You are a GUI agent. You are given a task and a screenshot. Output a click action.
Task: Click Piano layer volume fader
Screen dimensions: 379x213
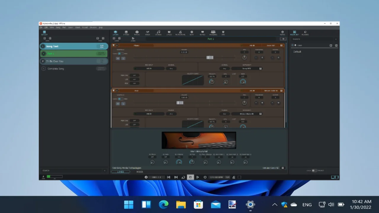(x=210, y=58)
